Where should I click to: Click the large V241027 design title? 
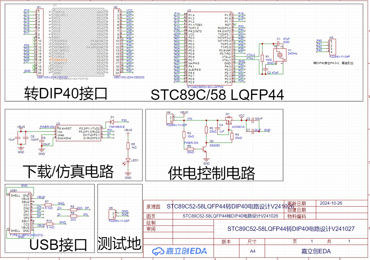[291, 229]
